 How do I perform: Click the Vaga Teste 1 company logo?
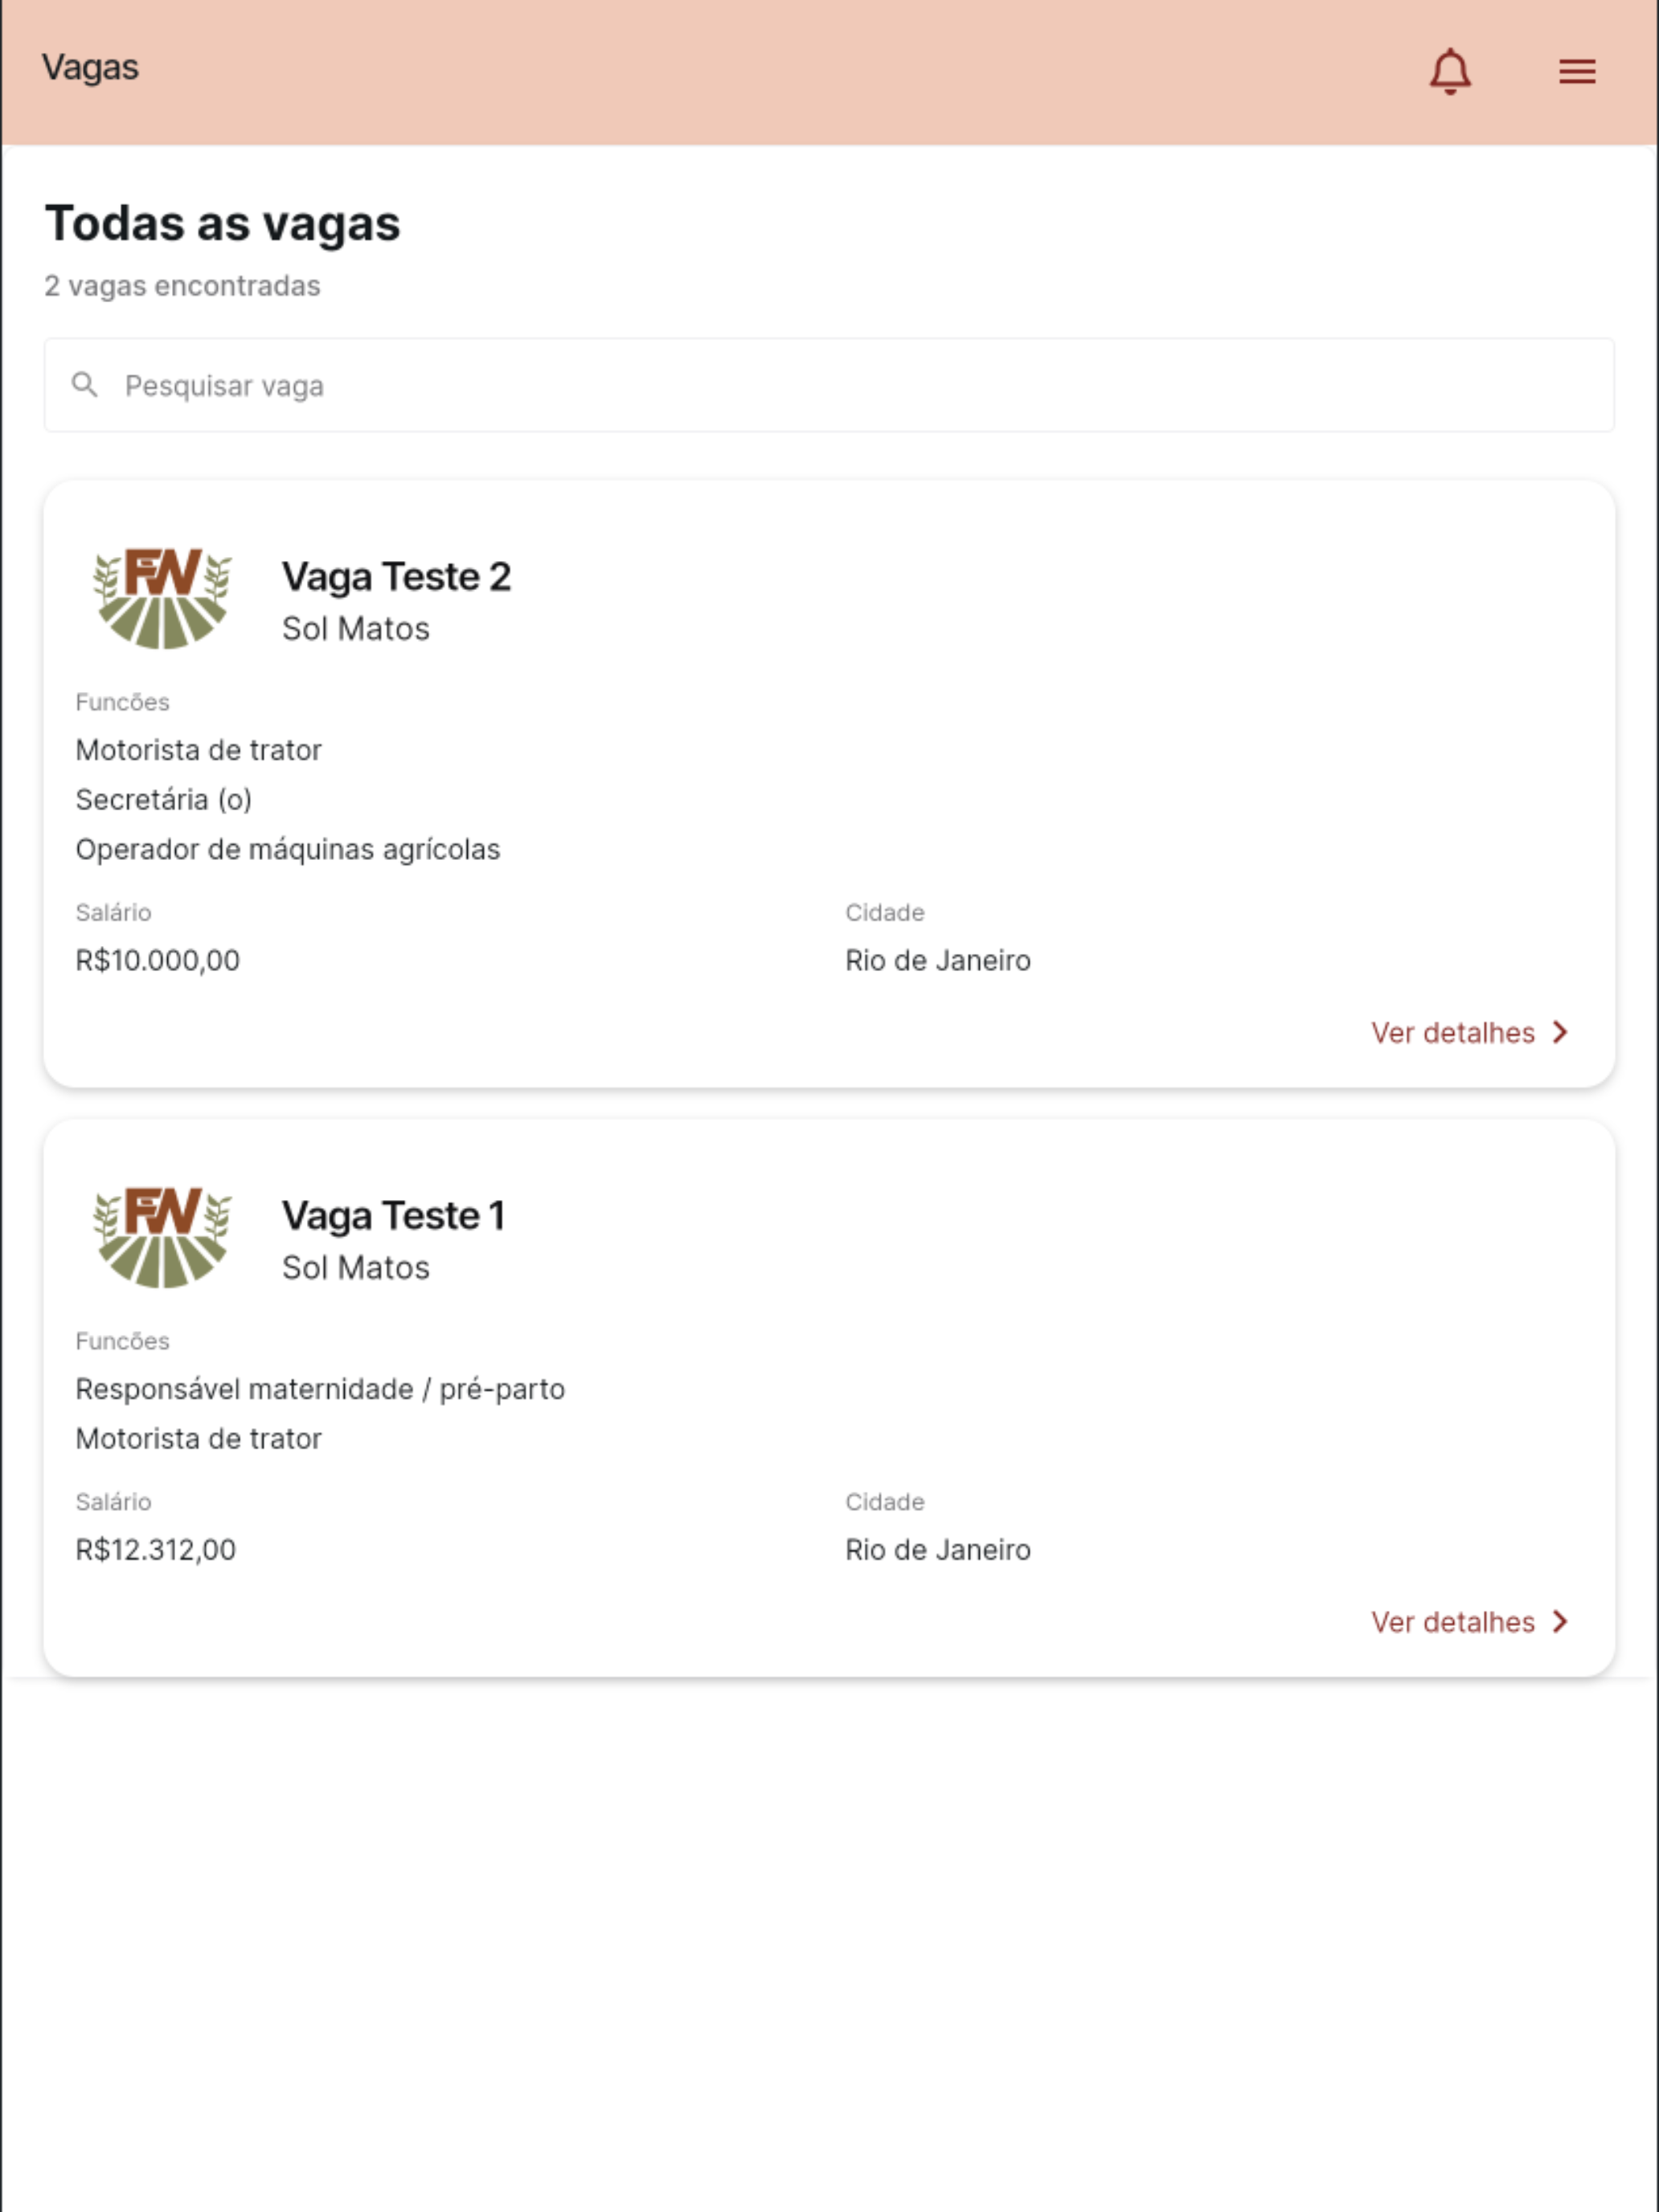pyautogui.click(x=162, y=1237)
